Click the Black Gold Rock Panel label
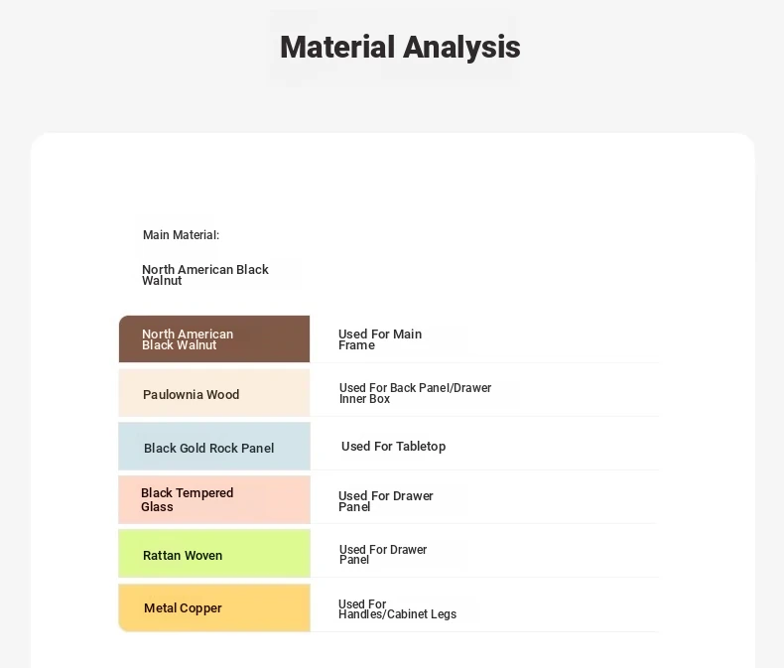Screen dimensions: 784x668 tap(209, 448)
